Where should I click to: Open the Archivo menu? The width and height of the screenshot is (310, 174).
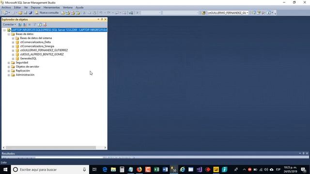pyautogui.click(x=6, y=7)
